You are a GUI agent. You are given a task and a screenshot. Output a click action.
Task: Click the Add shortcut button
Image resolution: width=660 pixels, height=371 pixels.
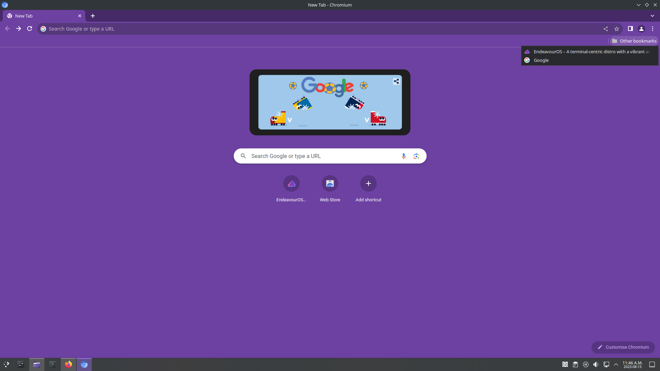tap(368, 184)
